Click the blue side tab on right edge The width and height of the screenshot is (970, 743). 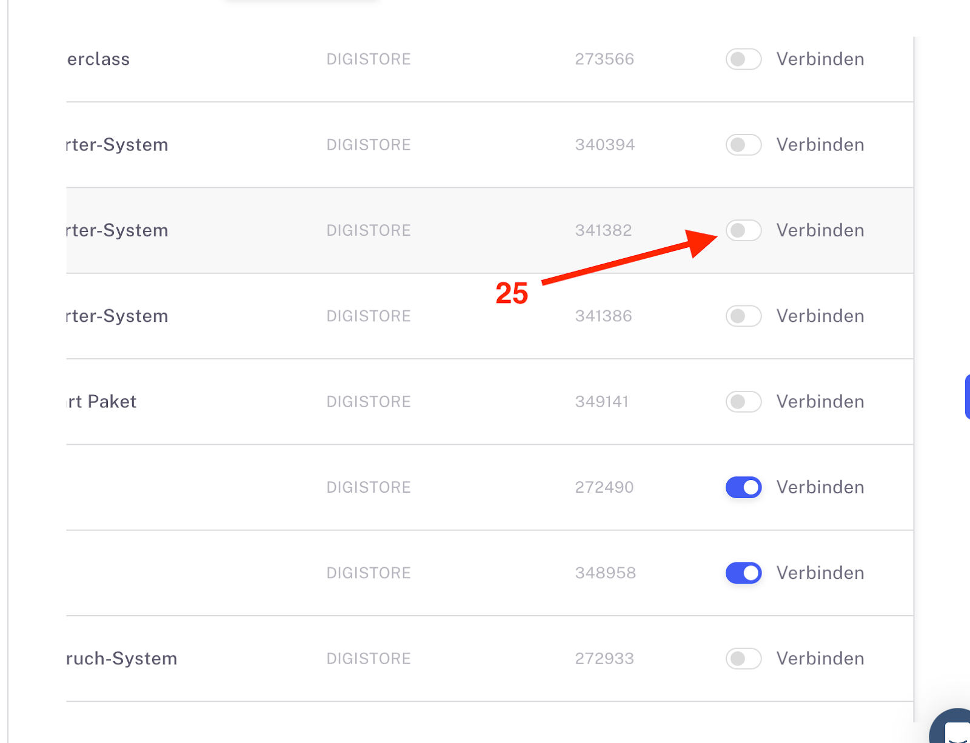[x=967, y=397]
